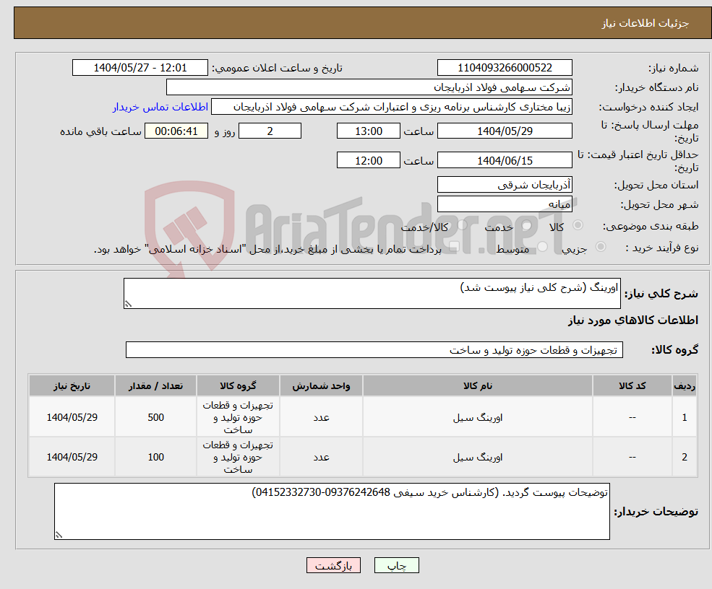Open the استان محل تحویل selector showing آذربایجان شرقی

pos(504,185)
